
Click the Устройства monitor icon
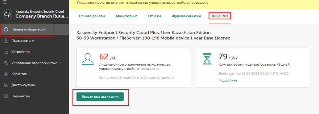6,52
